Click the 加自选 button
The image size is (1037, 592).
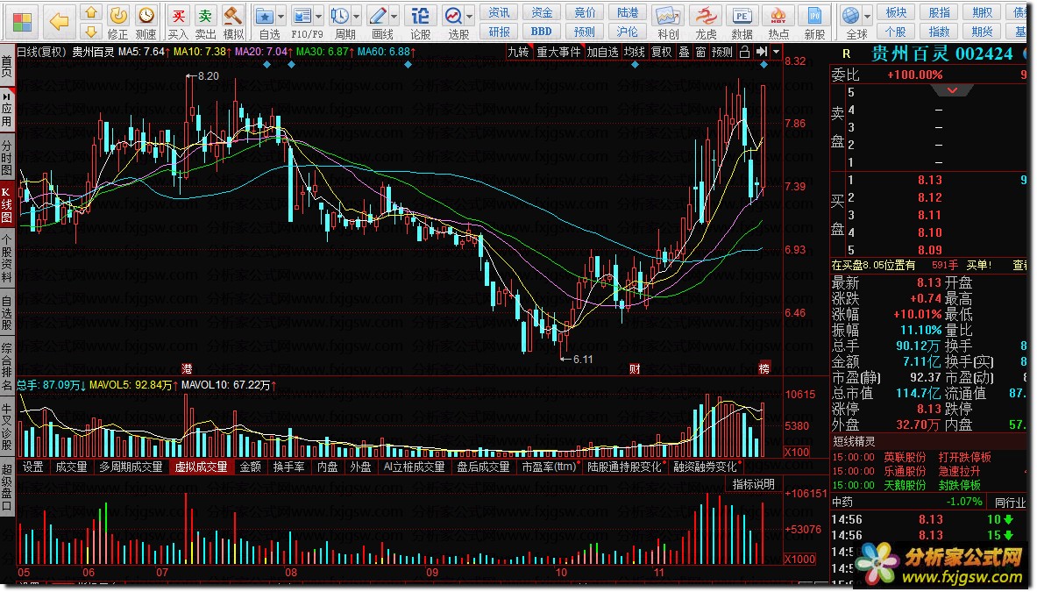tap(602, 52)
